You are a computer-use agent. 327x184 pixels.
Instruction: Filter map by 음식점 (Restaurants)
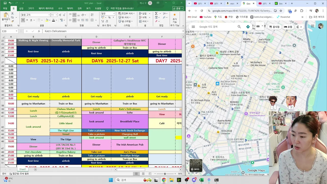274,27
